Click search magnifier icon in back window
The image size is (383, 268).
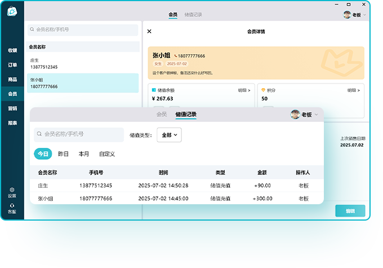(32, 29)
